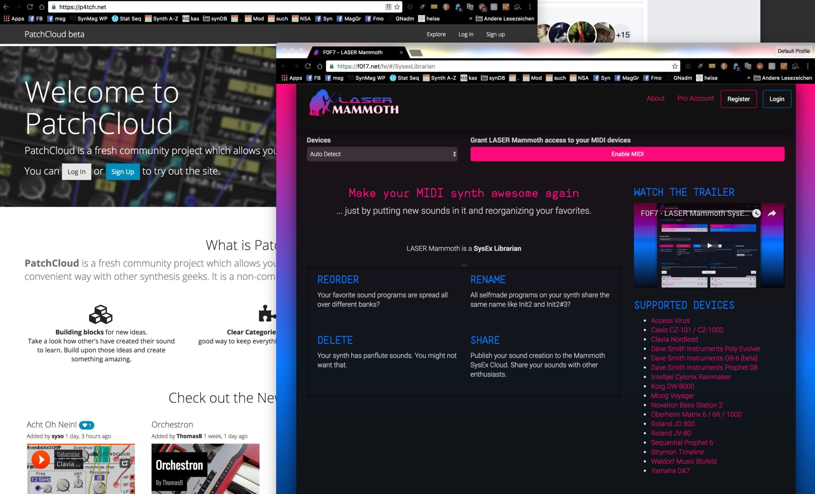815x494 pixels.
Task: Click the Watch Later clock on trailer
Action: pos(756,213)
